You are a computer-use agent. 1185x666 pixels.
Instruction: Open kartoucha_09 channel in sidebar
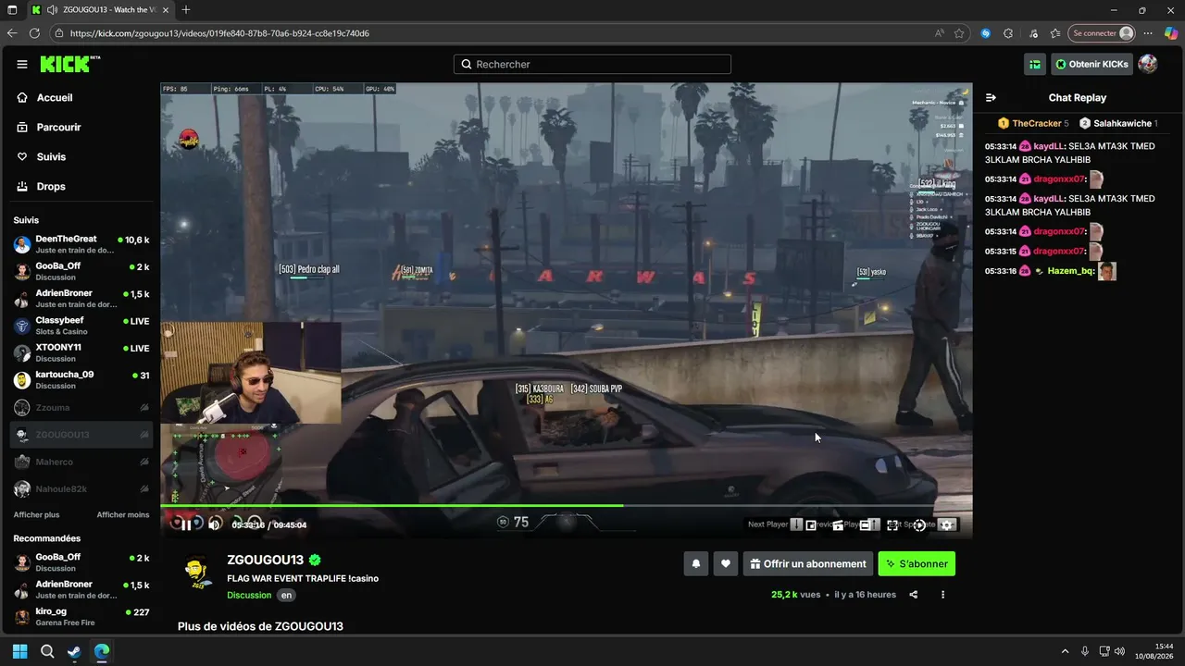tap(81, 380)
